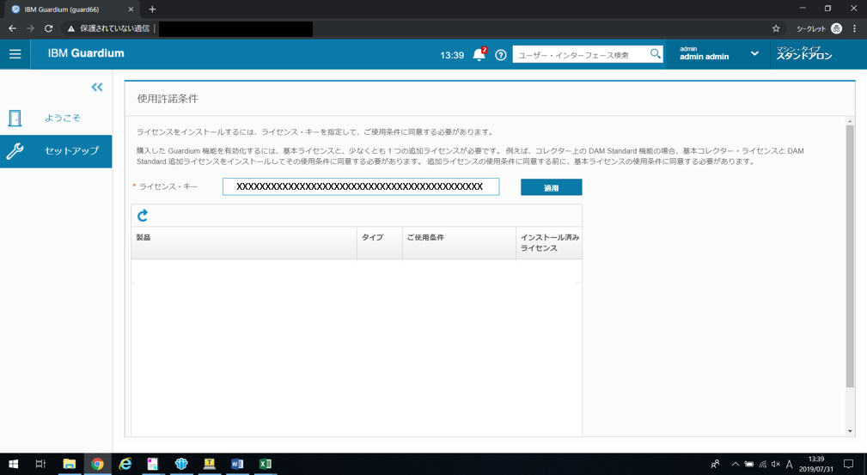Open Excel from the taskbar

click(266, 464)
